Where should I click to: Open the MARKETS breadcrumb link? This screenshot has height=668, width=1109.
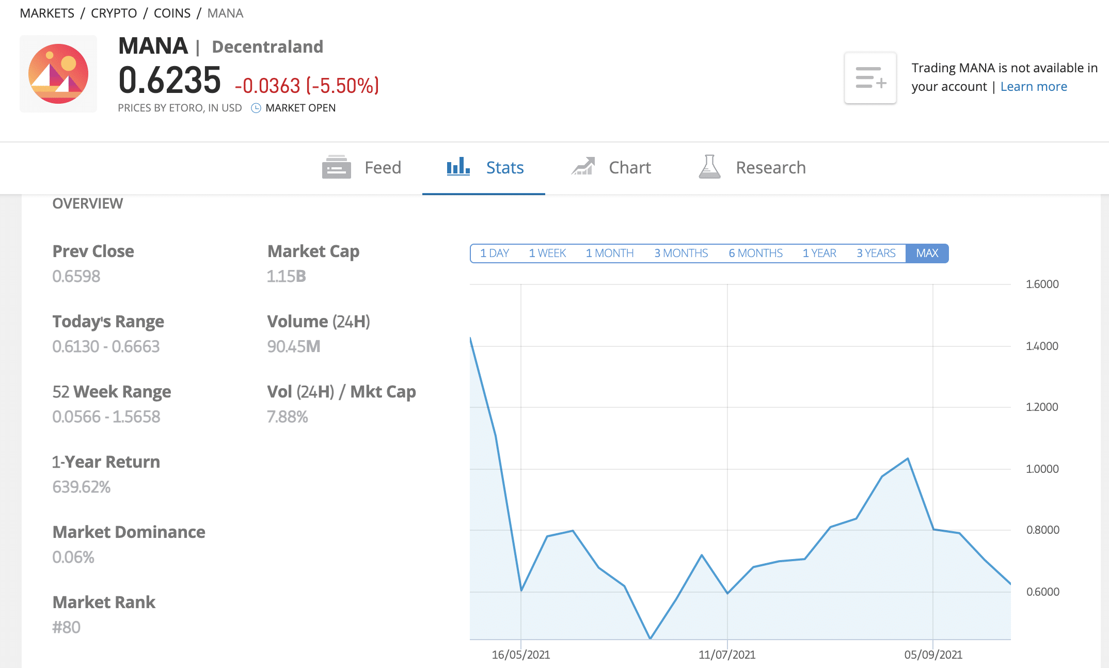coord(47,13)
